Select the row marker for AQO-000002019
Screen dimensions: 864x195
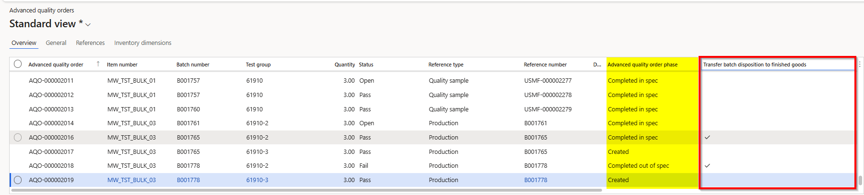click(x=18, y=180)
